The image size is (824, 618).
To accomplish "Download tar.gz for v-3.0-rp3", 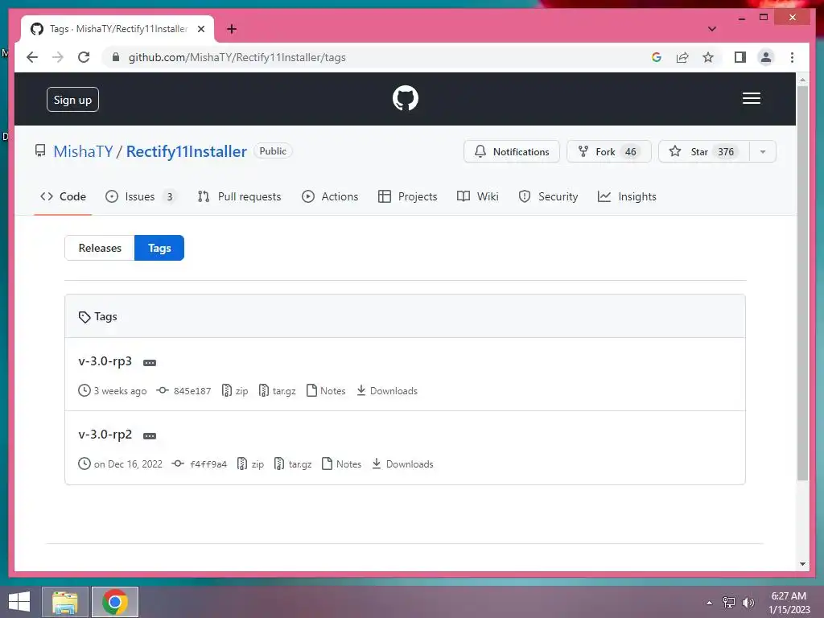I will 277,391.
